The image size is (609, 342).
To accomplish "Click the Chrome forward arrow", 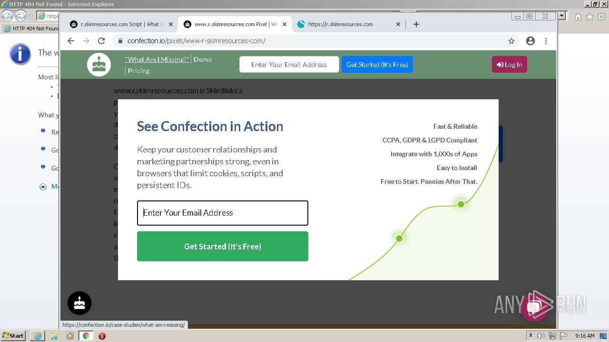I will click(86, 41).
